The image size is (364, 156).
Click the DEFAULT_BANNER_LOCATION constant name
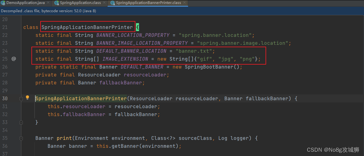click(131, 51)
